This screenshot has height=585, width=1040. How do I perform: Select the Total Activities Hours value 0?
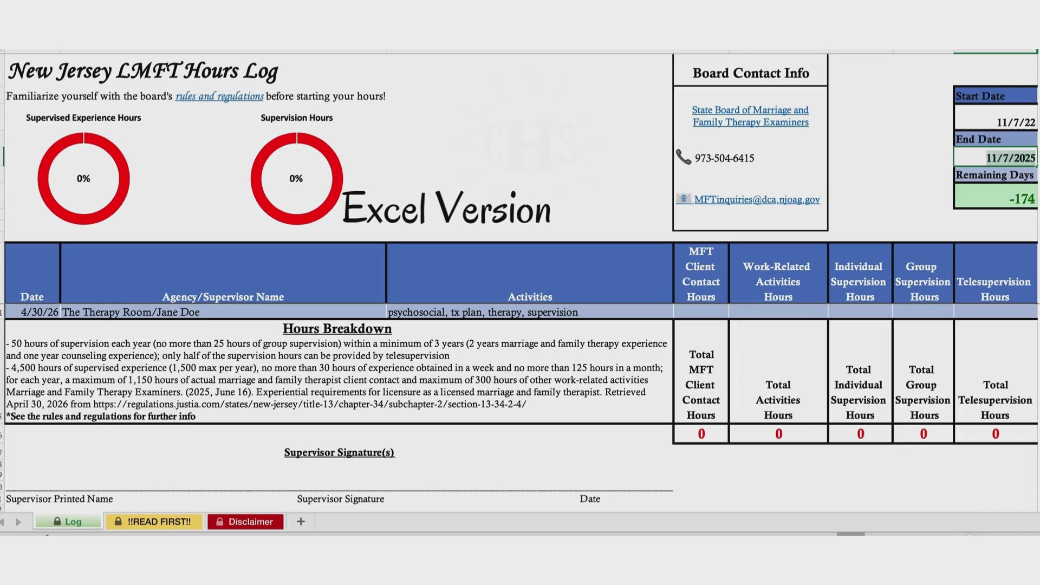pyautogui.click(x=778, y=434)
